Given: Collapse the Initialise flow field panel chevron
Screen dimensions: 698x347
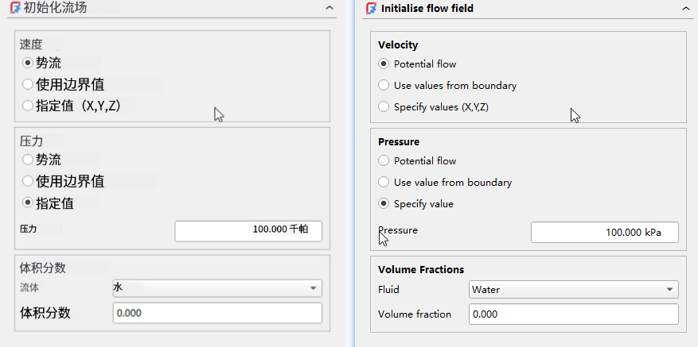Looking at the screenshot, I should click(685, 8).
